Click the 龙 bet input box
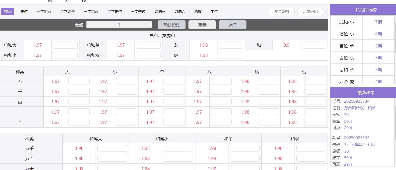The image size is (396, 170). click(231, 45)
